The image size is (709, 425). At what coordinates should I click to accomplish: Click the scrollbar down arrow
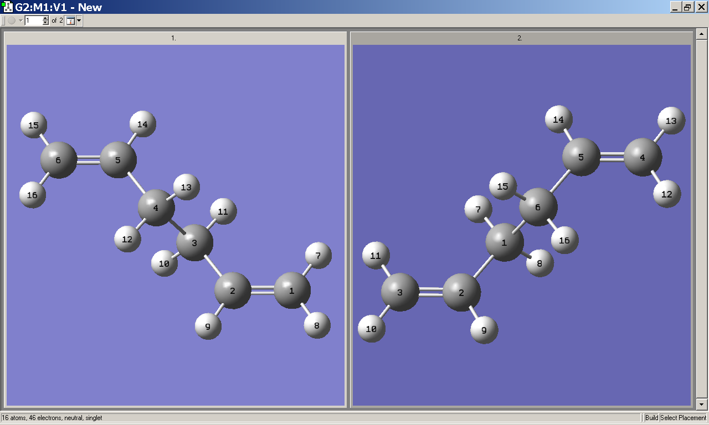702,404
